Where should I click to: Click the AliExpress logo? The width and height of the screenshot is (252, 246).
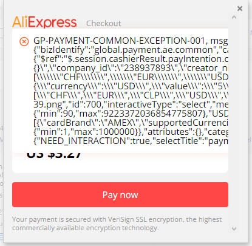click(44, 22)
